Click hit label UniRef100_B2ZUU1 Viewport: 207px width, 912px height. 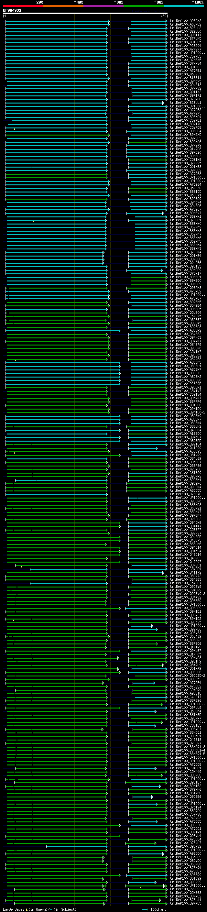pos(186,103)
